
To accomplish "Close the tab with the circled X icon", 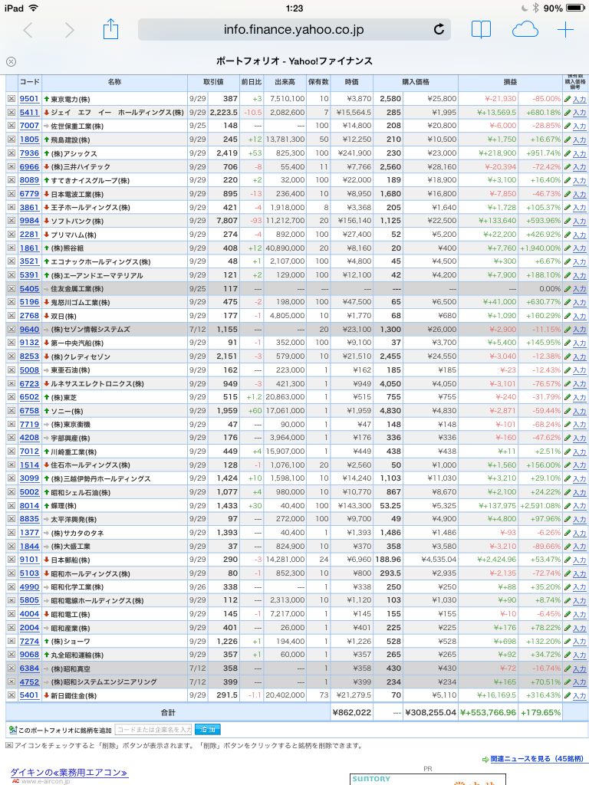I will [11, 61].
